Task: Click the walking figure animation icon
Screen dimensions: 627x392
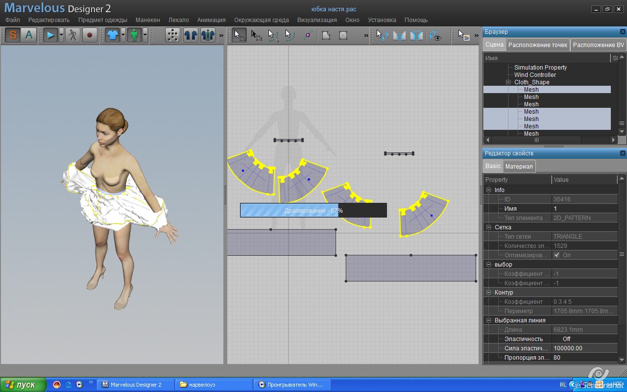Action: point(73,35)
